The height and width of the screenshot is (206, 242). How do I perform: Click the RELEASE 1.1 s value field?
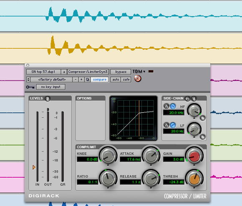131,182
